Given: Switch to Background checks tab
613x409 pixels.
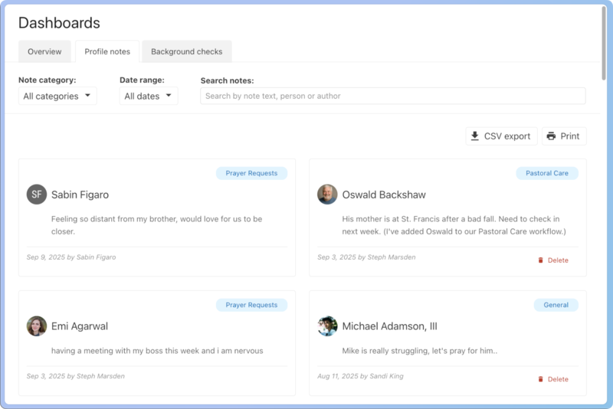Looking at the screenshot, I should [186, 51].
